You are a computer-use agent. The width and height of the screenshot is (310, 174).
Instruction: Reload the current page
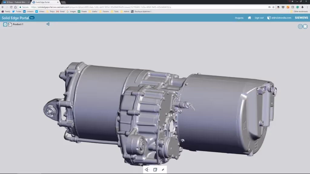click(x=11, y=7)
